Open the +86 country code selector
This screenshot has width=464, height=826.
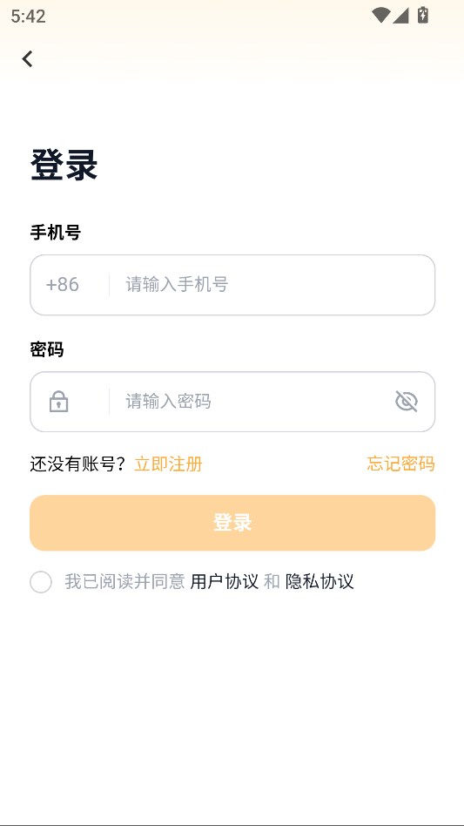pos(63,284)
